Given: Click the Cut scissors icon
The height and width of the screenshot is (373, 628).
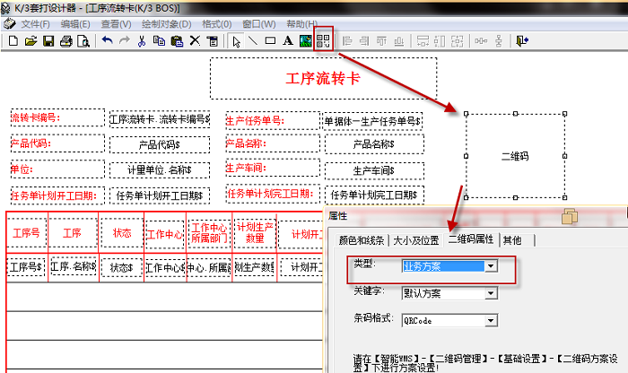Looking at the screenshot, I should pos(142,40).
